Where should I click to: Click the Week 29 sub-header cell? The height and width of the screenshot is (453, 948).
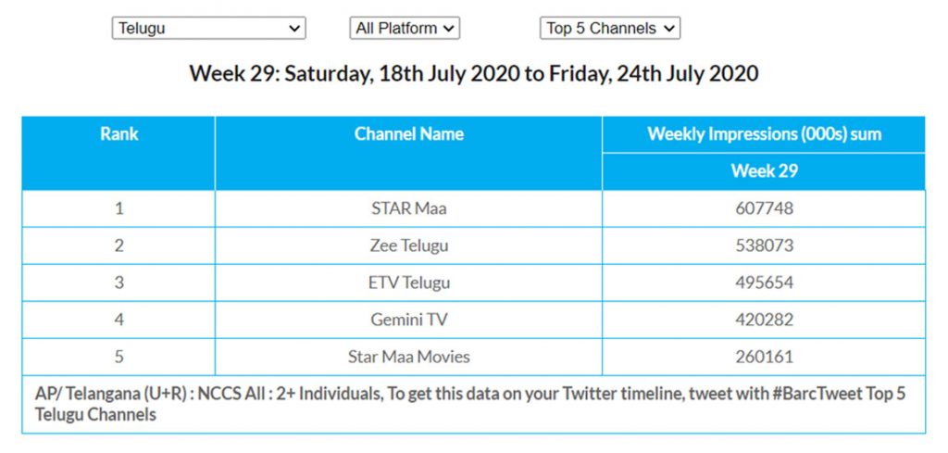[764, 171]
